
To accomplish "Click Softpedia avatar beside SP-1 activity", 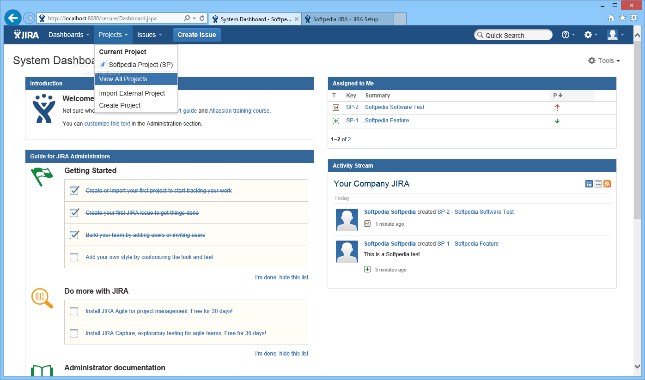I will (x=347, y=252).
